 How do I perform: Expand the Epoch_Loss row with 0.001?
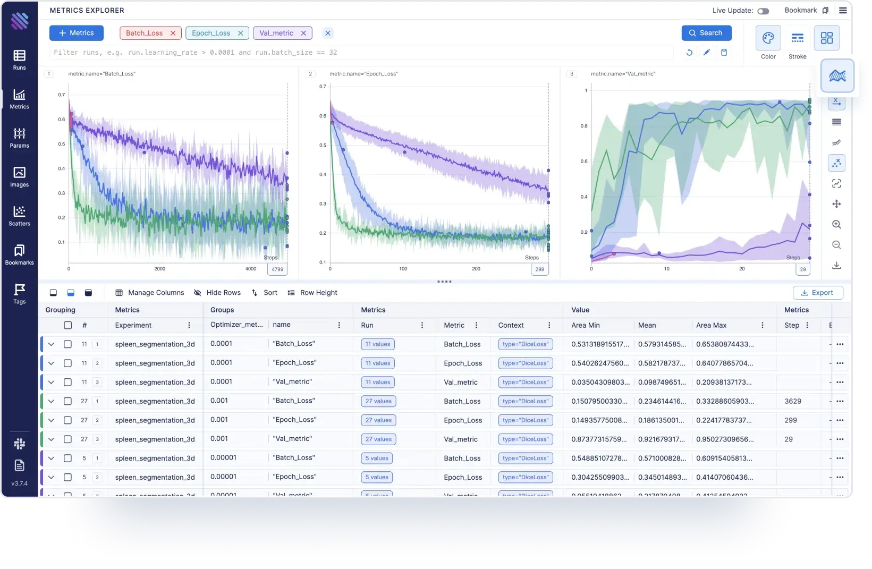pos(51,420)
